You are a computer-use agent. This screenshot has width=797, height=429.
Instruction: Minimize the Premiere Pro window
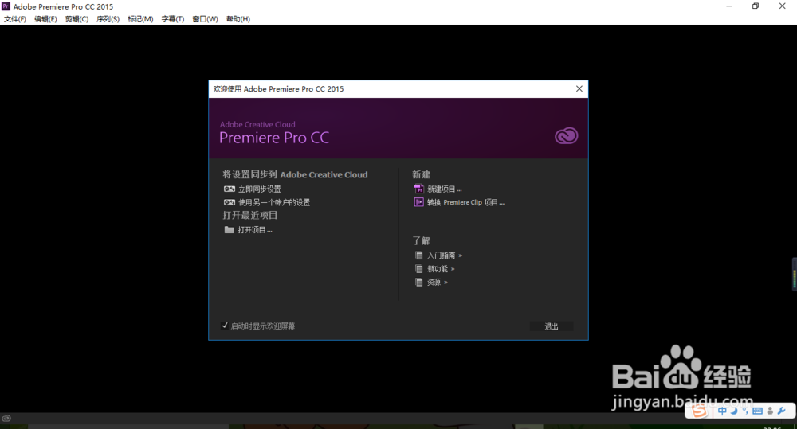(x=729, y=6)
